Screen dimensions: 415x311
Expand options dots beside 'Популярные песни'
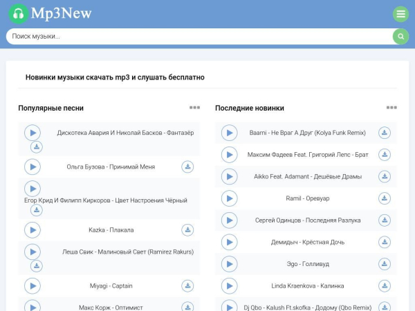(194, 108)
